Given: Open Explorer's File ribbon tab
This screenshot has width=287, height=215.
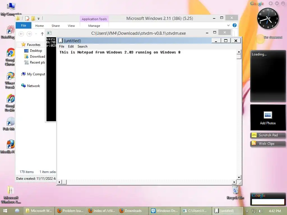Looking at the screenshot, I should (x=24, y=25).
